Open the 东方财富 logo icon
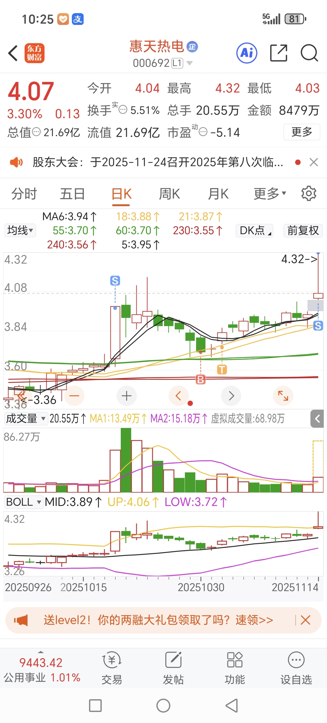This screenshot has width=327, height=723. (34, 53)
